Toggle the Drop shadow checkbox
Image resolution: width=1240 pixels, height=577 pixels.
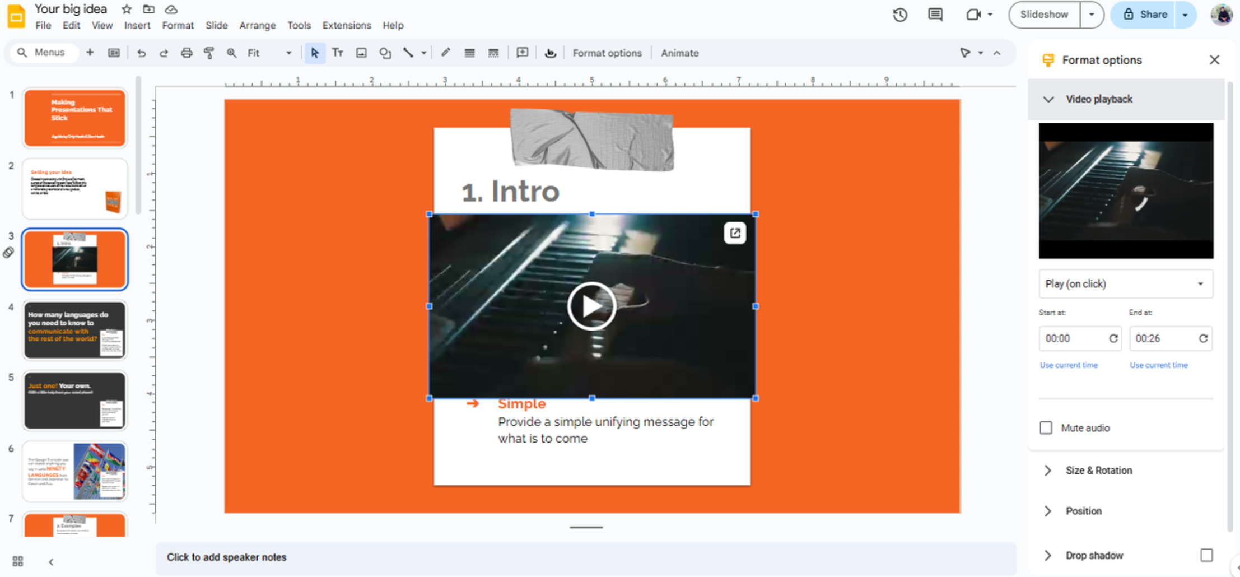(x=1206, y=555)
